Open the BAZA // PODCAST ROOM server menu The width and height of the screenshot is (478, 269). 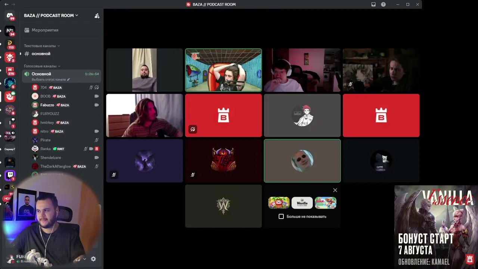pos(51,15)
